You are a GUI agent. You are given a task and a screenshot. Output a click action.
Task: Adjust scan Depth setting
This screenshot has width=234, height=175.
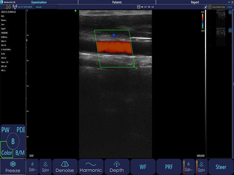[x=117, y=167]
